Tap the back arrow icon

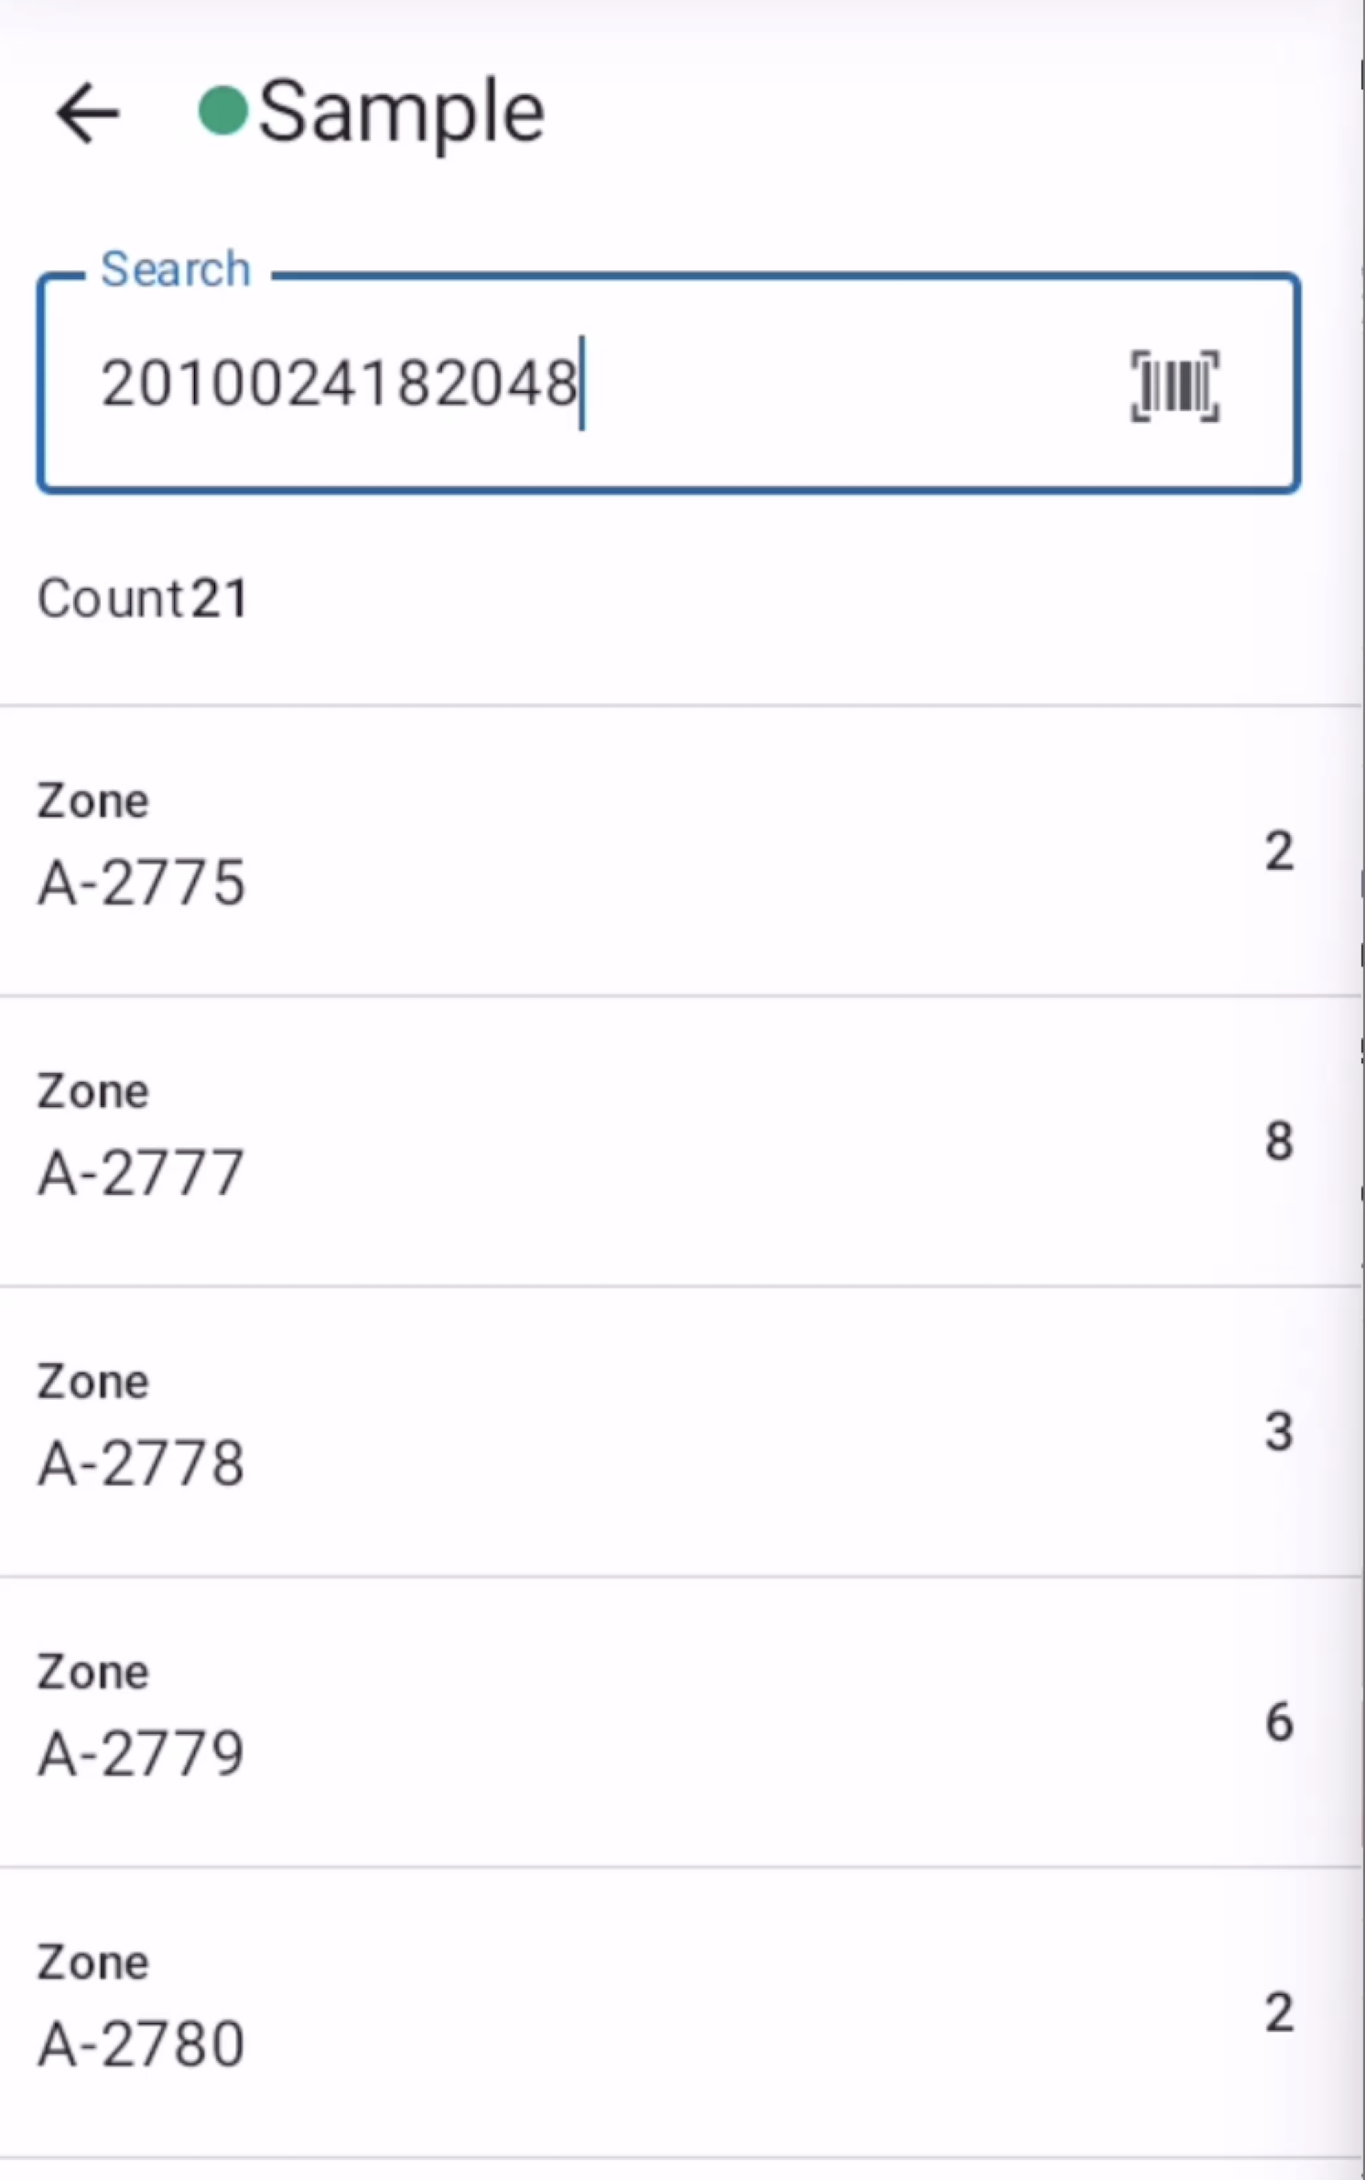[x=88, y=114]
